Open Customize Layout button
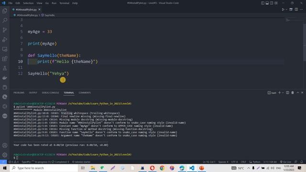Image resolution: width=306 pixels, height=172 pixels. tap(276, 3)
